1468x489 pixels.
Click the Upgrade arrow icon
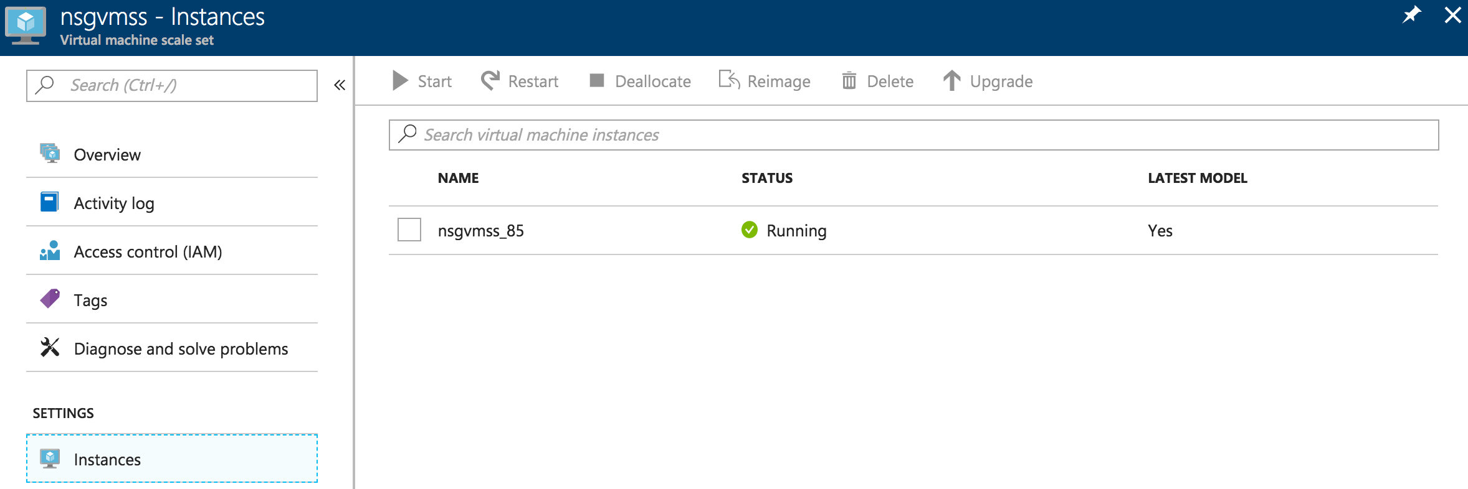[951, 80]
